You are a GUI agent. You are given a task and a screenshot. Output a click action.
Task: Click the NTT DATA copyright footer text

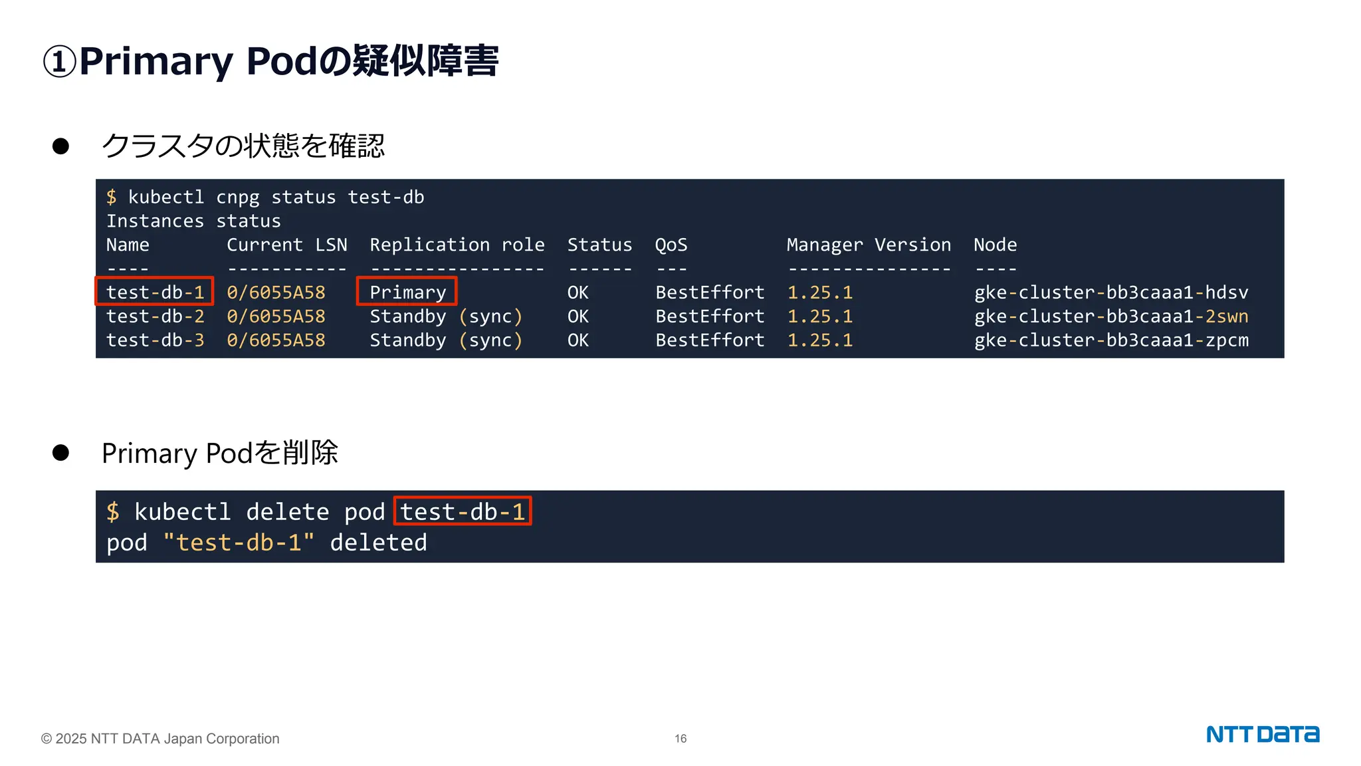pos(160,739)
